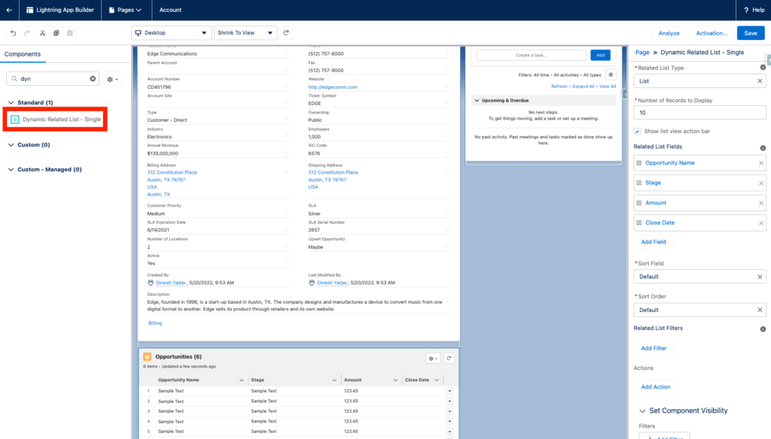Clear the Related List Type value
The width and height of the screenshot is (771, 439).
(x=760, y=81)
